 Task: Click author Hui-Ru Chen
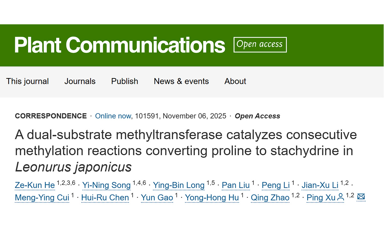(x=105, y=198)
